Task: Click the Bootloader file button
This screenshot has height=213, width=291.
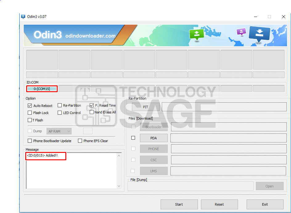Action: [x=154, y=127]
